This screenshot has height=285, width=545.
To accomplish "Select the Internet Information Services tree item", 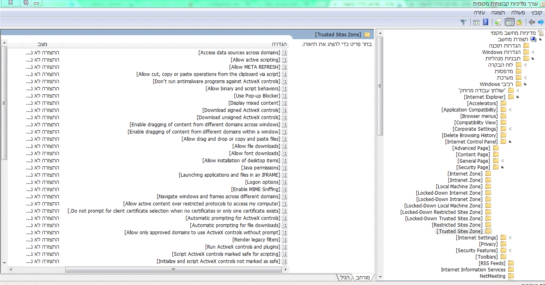I will (x=473, y=270).
